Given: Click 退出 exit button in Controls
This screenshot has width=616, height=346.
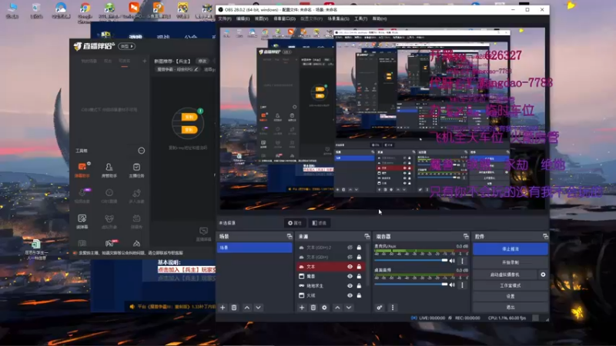Looking at the screenshot, I should pyautogui.click(x=511, y=307).
